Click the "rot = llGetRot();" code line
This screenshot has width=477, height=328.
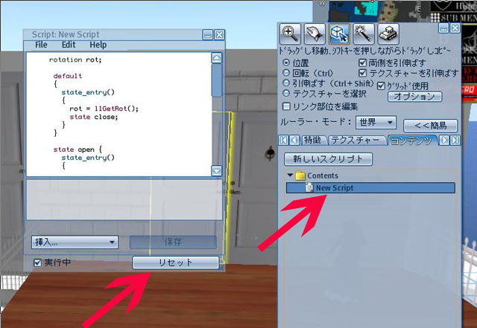pos(104,109)
